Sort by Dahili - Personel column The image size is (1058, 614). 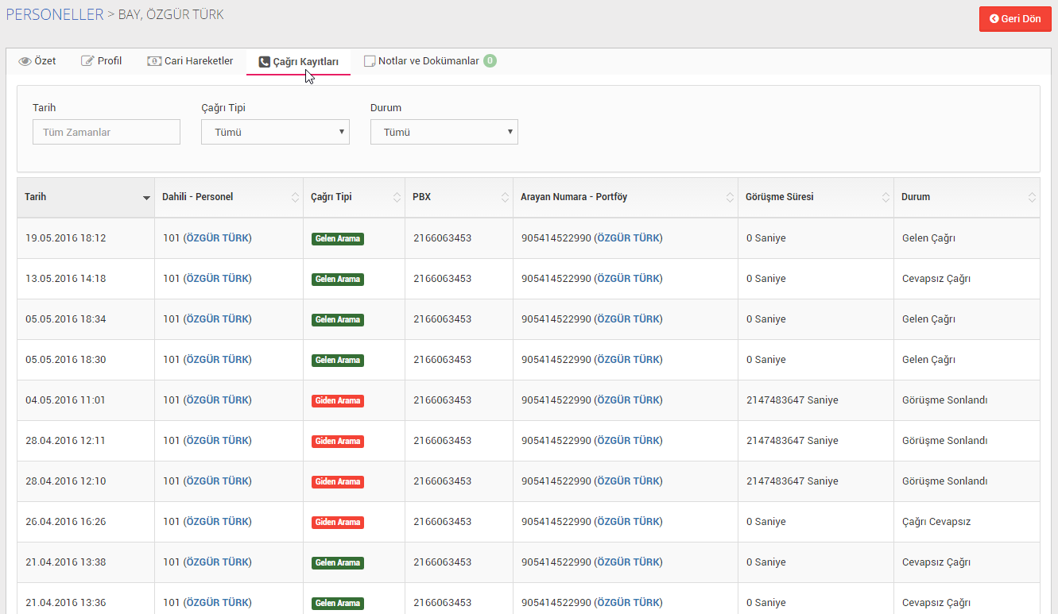[229, 197]
